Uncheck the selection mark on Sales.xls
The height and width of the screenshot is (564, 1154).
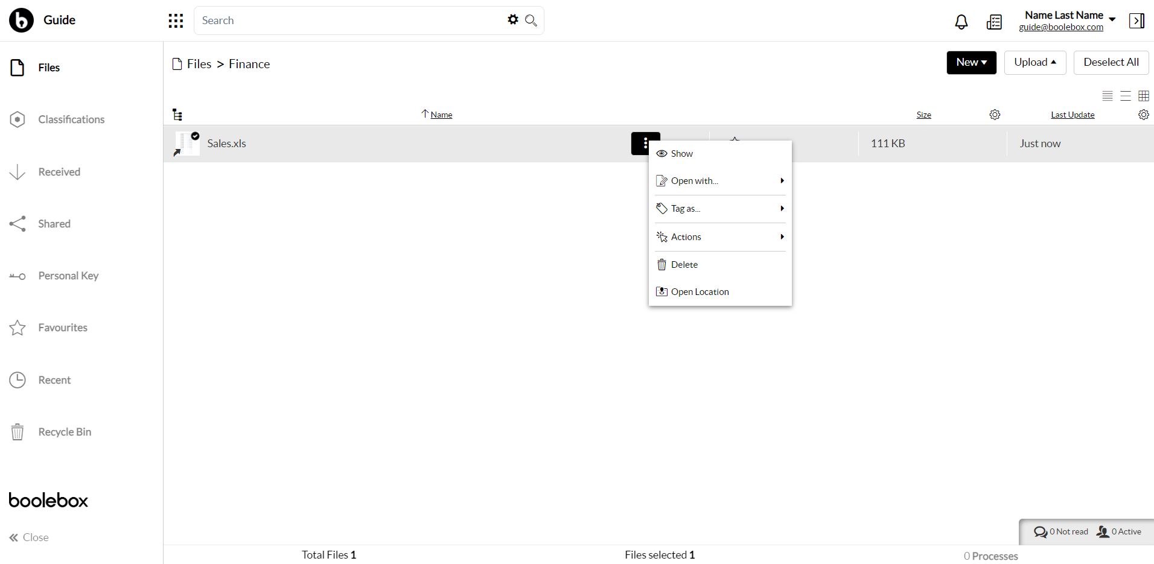click(x=195, y=136)
